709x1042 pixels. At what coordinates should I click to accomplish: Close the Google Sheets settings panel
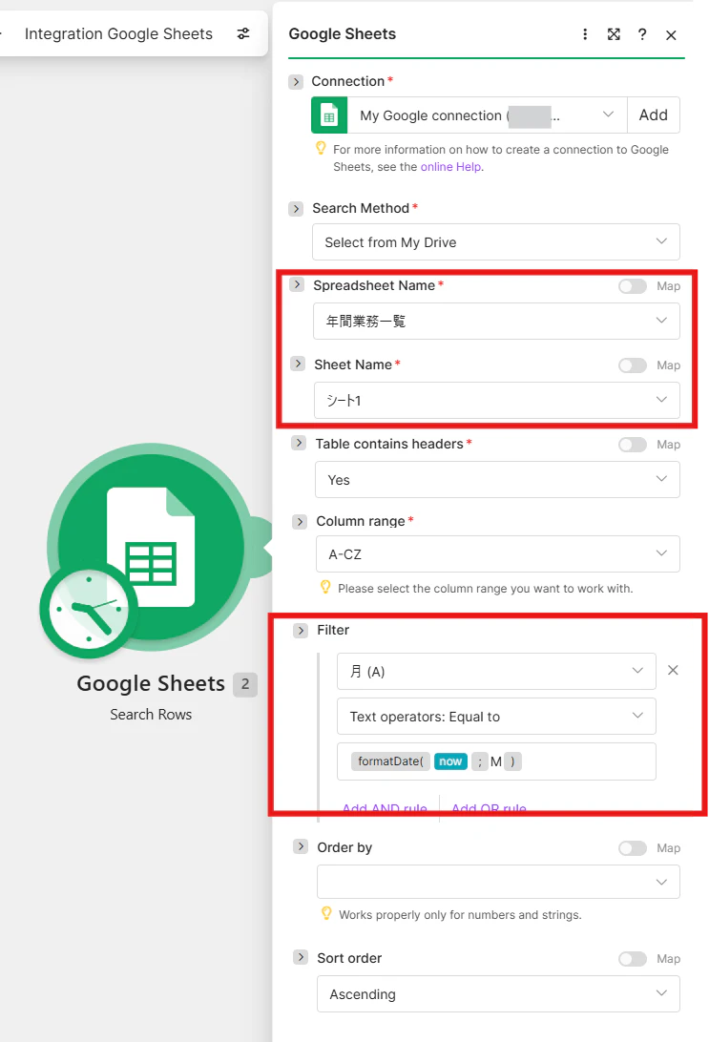tap(671, 34)
